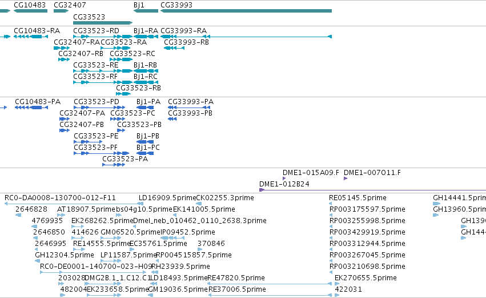Select EST 2646850
This screenshot has height=298, width=486.
[49, 232]
